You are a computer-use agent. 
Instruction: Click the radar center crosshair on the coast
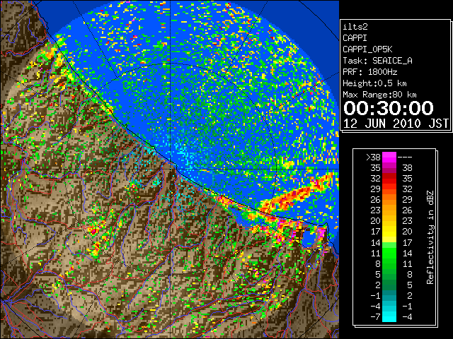pyautogui.click(x=170, y=169)
